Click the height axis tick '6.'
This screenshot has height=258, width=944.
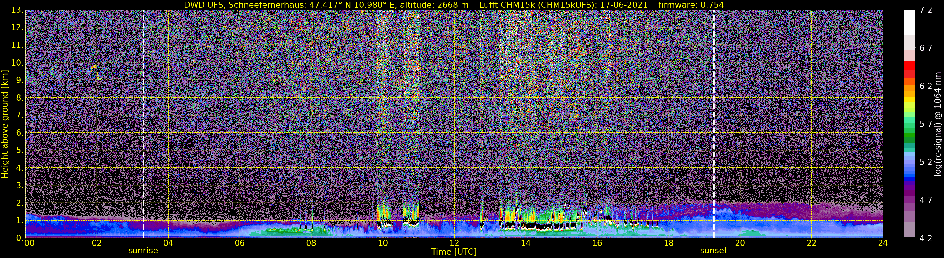point(19,133)
